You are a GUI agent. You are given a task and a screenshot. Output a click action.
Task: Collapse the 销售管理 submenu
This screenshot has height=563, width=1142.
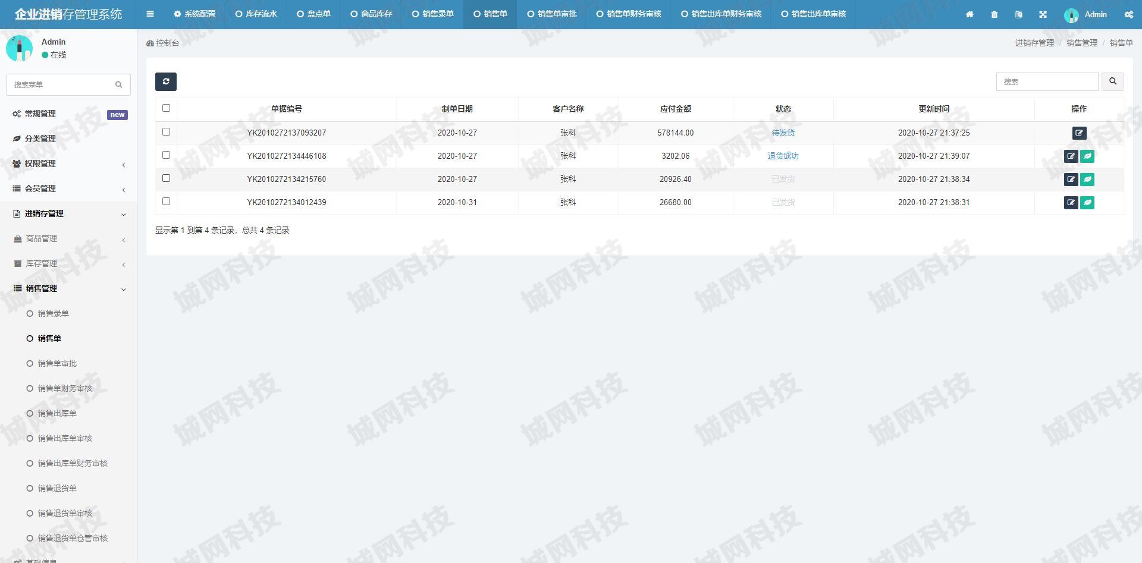click(68, 289)
